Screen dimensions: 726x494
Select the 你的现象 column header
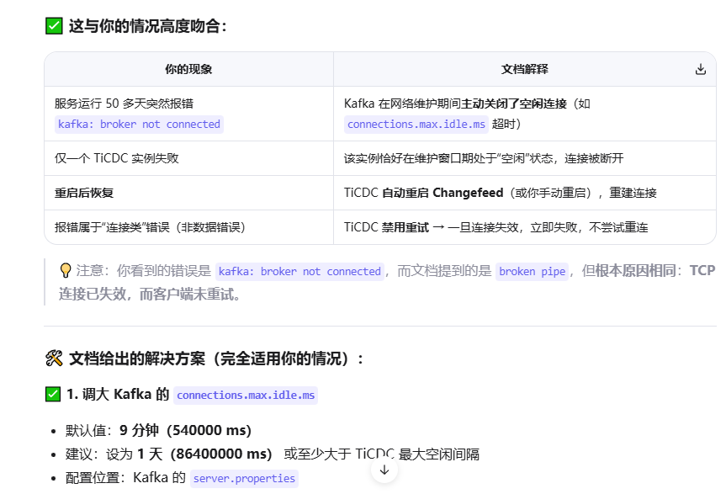tap(188, 69)
